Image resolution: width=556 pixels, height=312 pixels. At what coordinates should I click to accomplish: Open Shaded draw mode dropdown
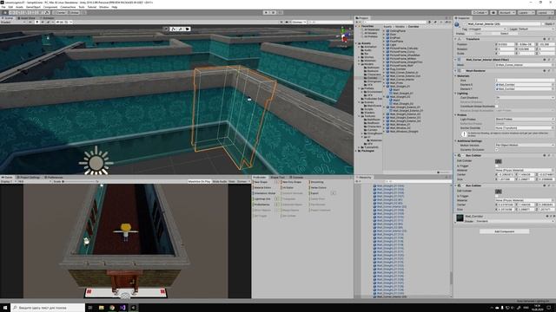[14, 22]
